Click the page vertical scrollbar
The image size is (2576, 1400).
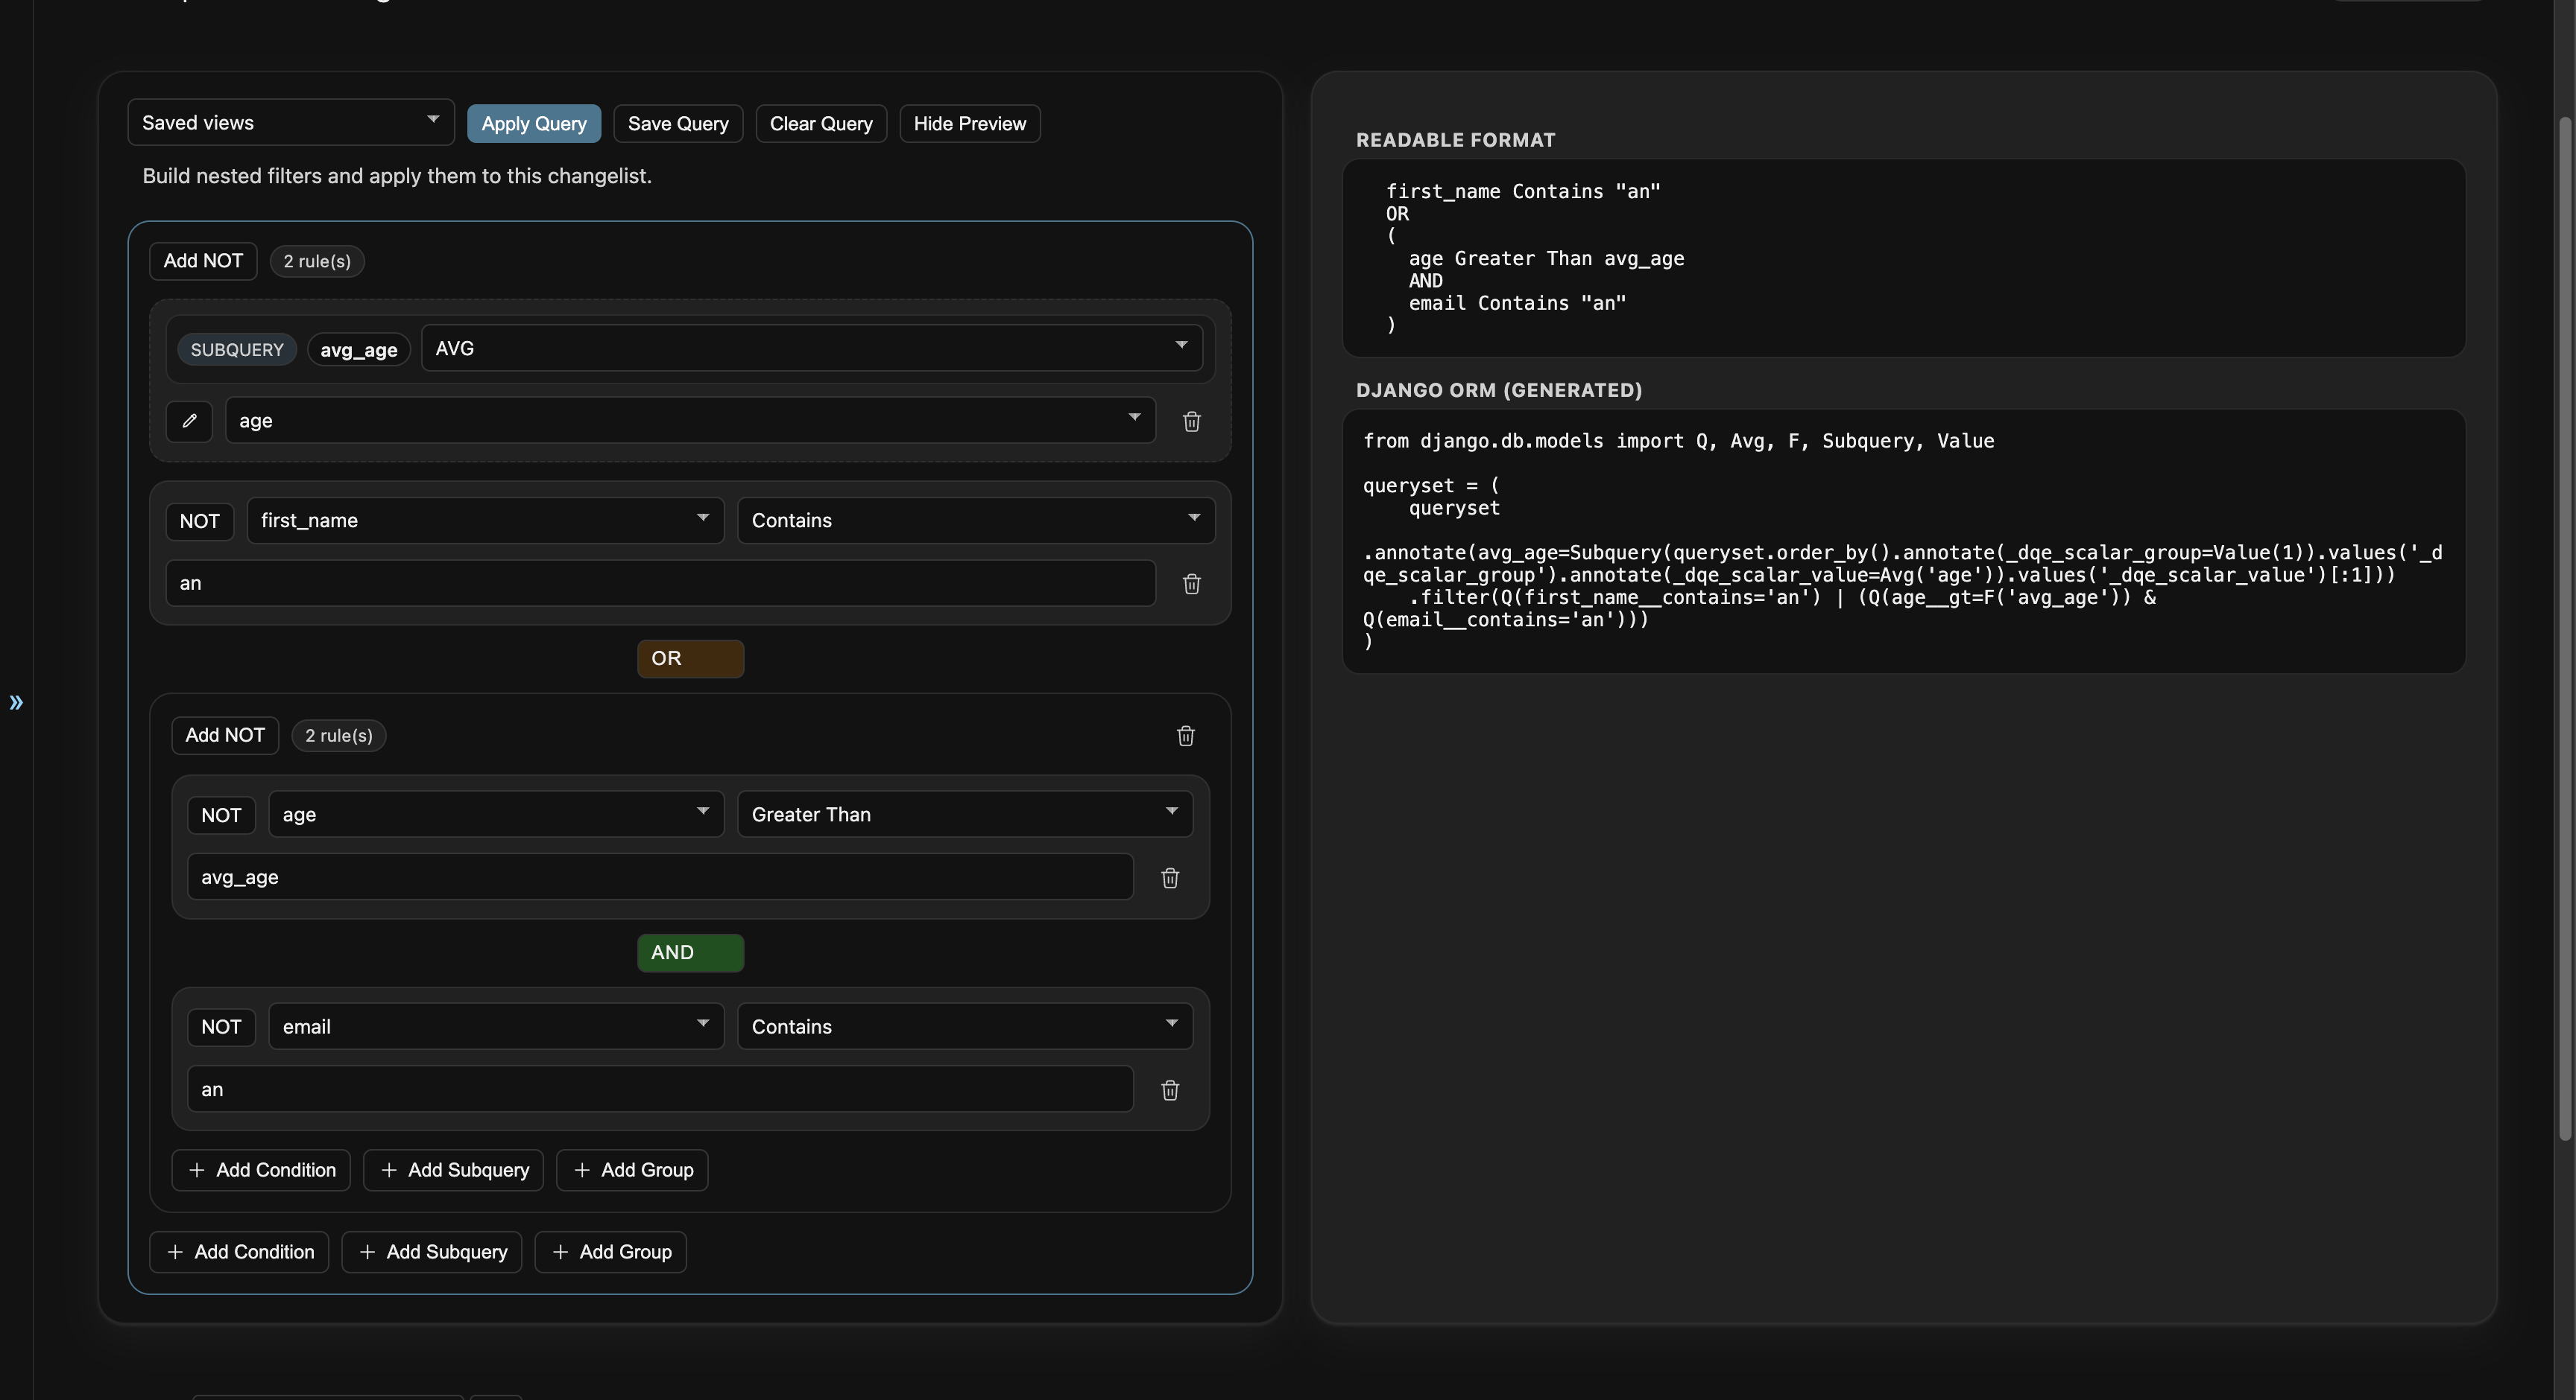pos(2565,629)
